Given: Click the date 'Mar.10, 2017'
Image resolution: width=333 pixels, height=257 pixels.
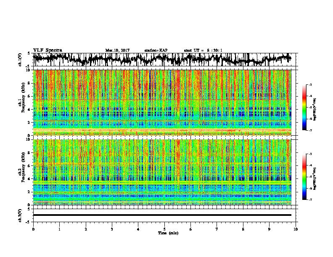Looking at the screenshot, I should (x=117, y=50).
